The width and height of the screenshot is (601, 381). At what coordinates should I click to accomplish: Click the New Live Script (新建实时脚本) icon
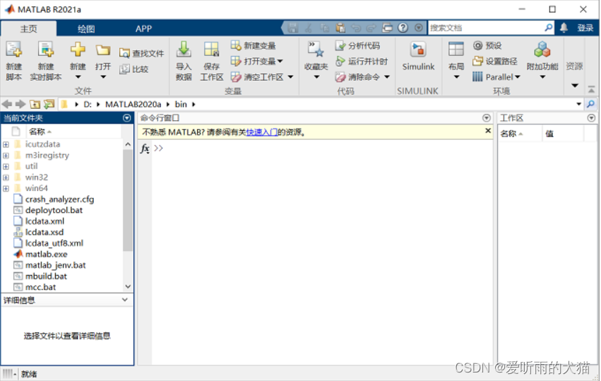click(46, 50)
